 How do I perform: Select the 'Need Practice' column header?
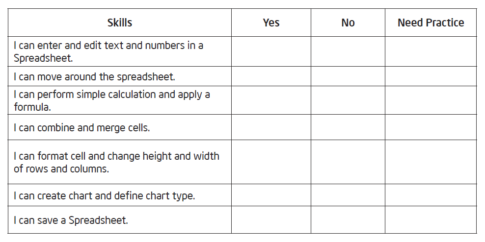click(x=431, y=23)
